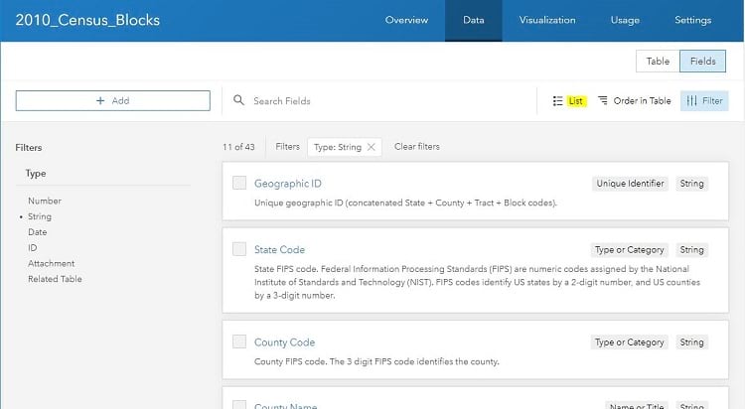Click the Order in Table icon
The height and width of the screenshot is (409, 745).
click(x=603, y=101)
